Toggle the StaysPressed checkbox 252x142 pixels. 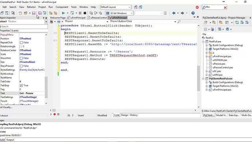coord(21,66)
